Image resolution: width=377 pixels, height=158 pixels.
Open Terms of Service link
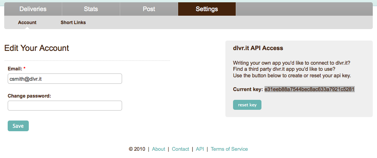click(x=229, y=149)
